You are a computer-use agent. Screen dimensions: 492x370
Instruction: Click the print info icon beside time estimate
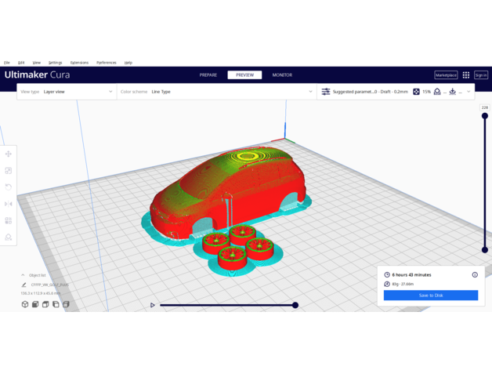click(x=475, y=275)
